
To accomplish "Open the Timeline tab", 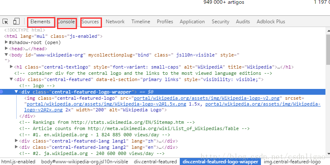I will point(141,22).
